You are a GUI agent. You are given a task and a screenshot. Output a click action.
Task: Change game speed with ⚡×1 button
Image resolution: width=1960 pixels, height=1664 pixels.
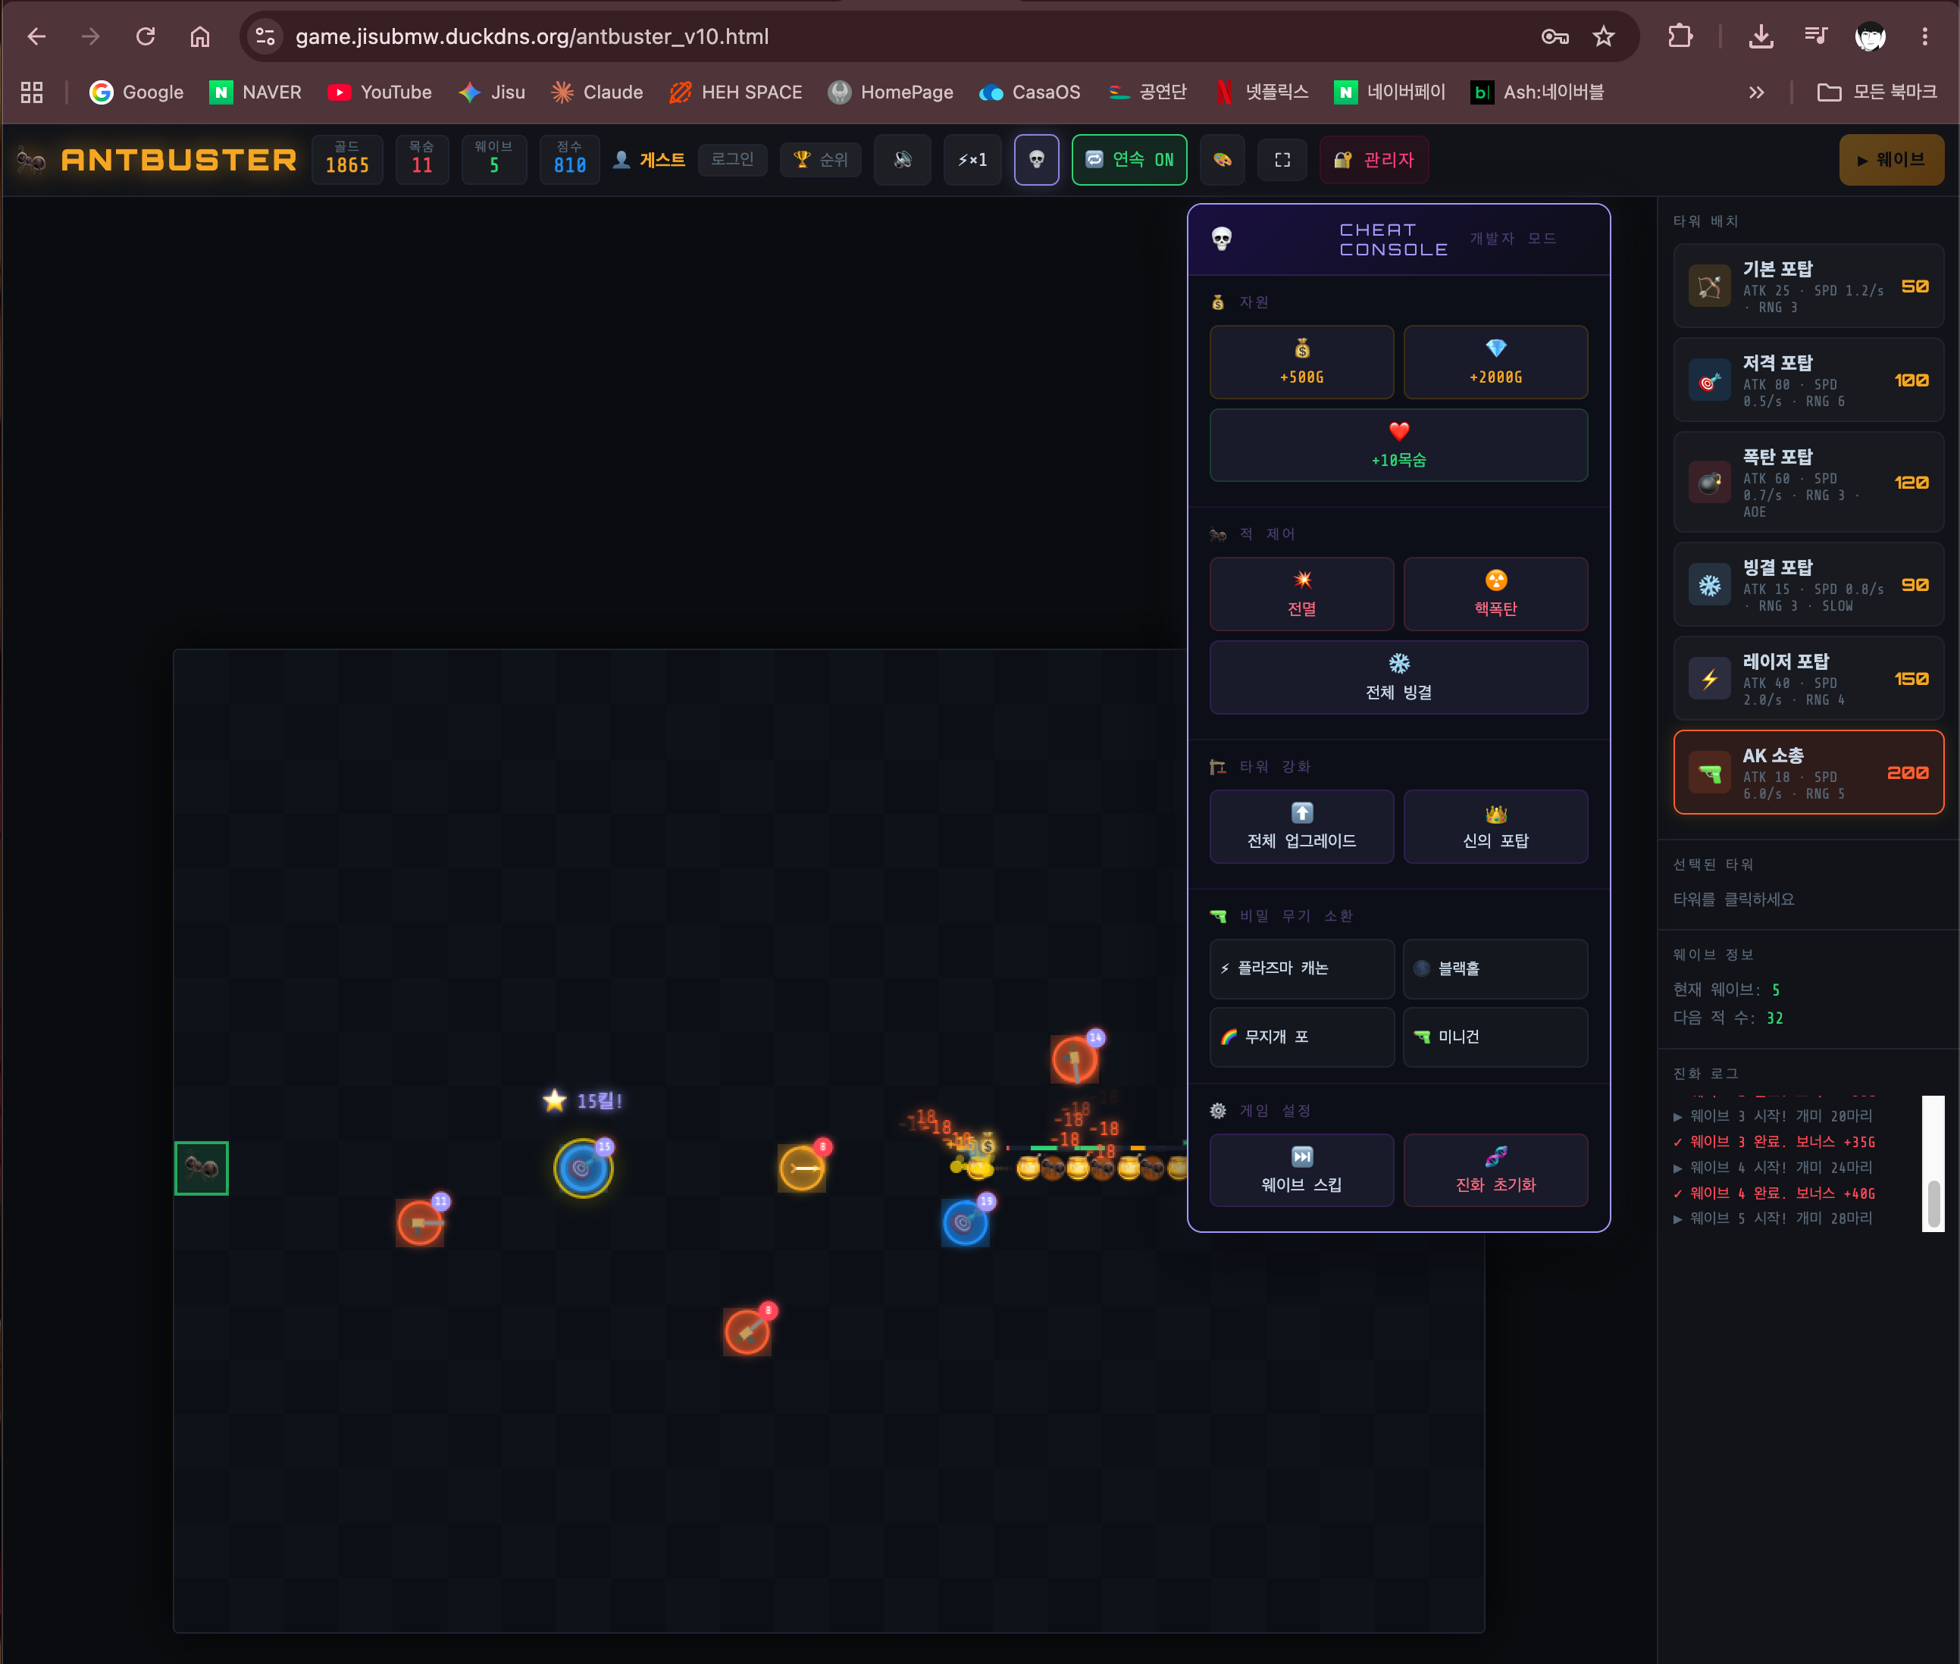pyautogui.click(x=972, y=161)
